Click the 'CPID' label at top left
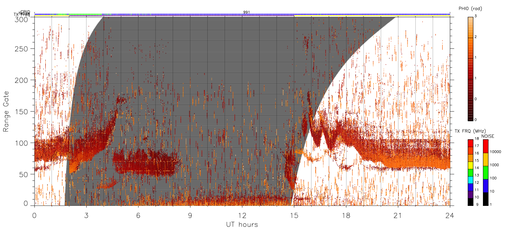The image size is (506, 233). click(x=25, y=12)
